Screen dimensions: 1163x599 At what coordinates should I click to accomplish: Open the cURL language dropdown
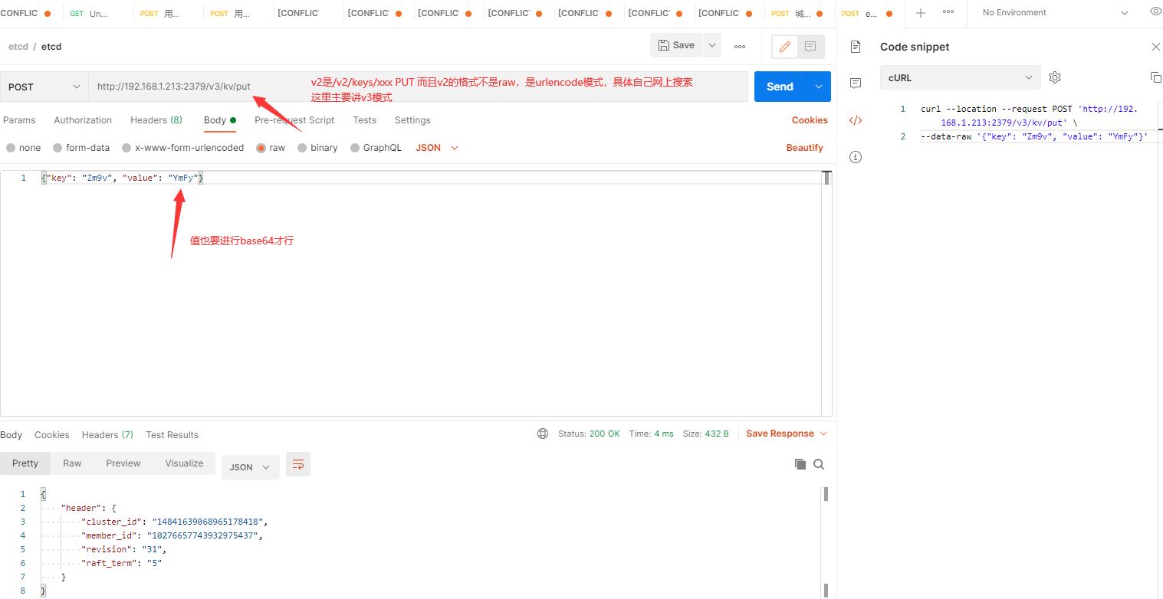(960, 77)
